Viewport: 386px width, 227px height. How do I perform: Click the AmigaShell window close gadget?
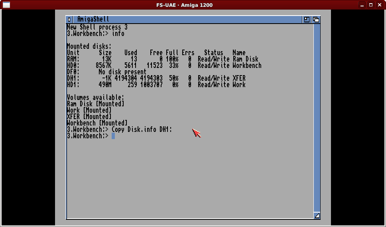(x=69, y=19)
